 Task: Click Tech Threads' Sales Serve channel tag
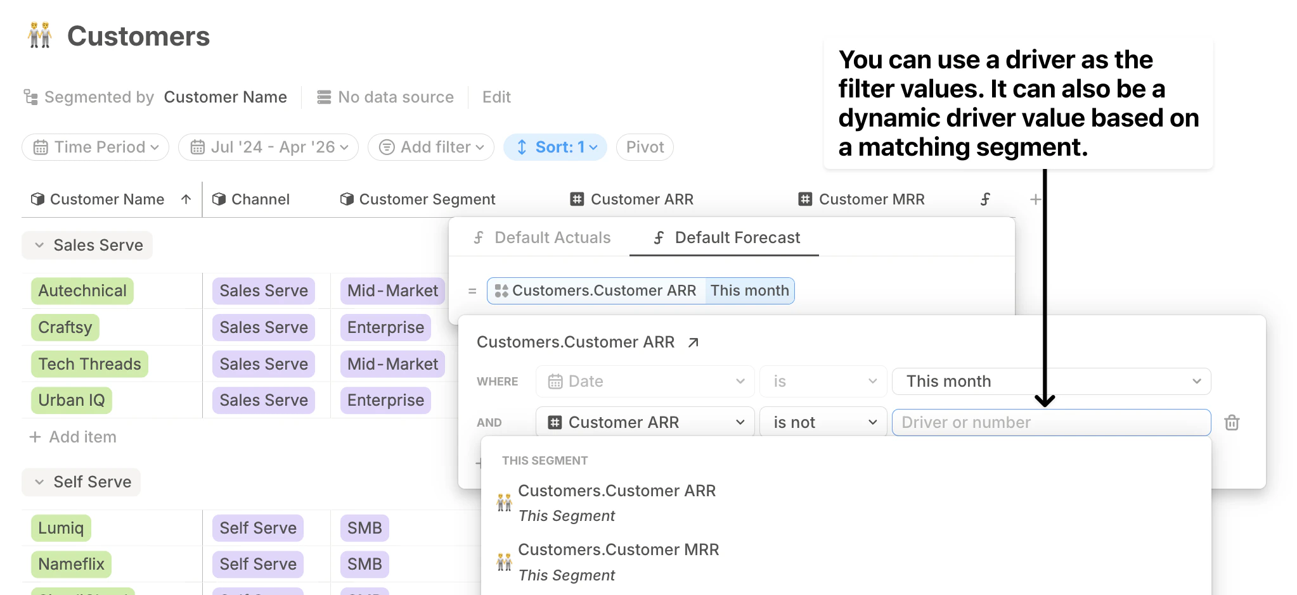pyautogui.click(x=264, y=364)
